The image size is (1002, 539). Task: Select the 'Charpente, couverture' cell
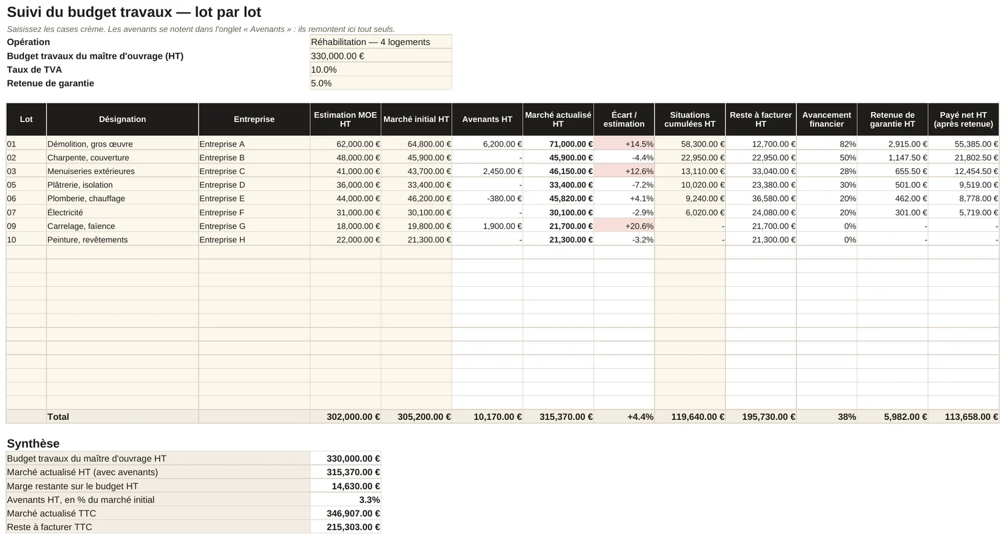[x=122, y=158]
